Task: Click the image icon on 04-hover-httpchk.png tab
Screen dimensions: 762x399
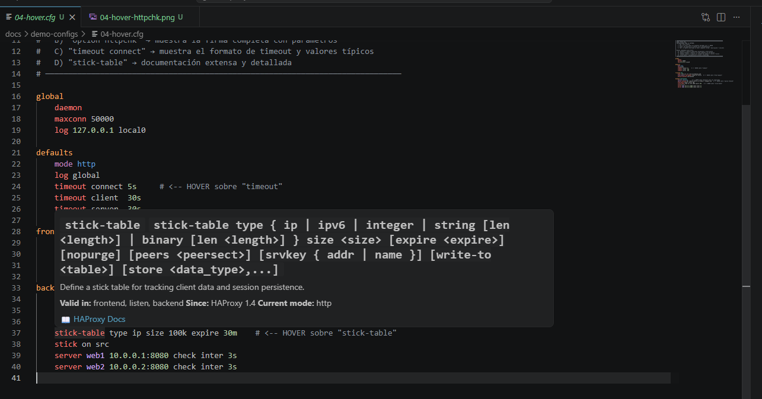Action: (93, 17)
